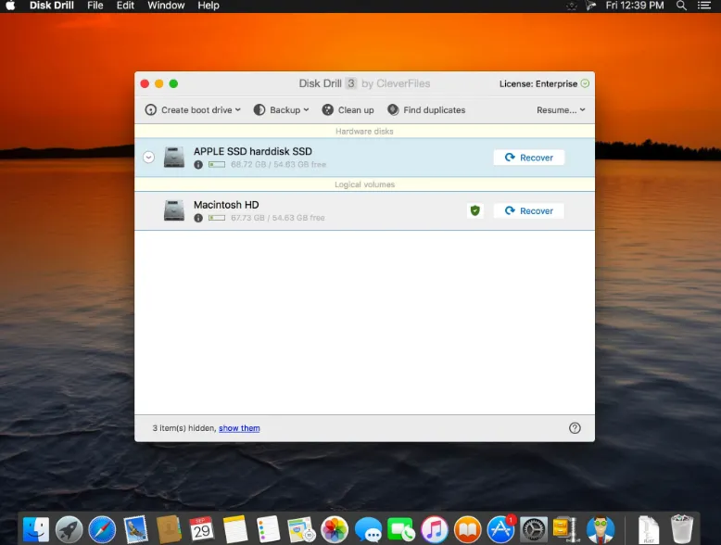This screenshot has width=721, height=545.
Task: Click the green protection shield on Macintosh HD
Action: pyautogui.click(x=475, y=210)
